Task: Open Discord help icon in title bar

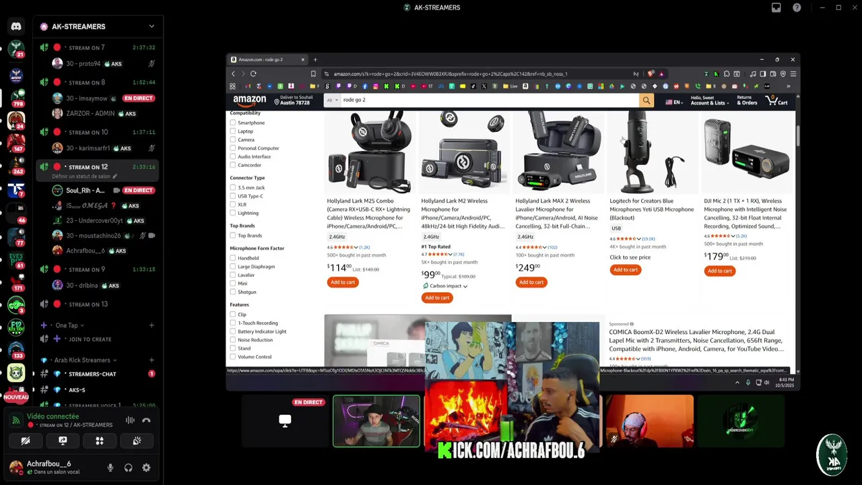Action: tap(797, 7)
